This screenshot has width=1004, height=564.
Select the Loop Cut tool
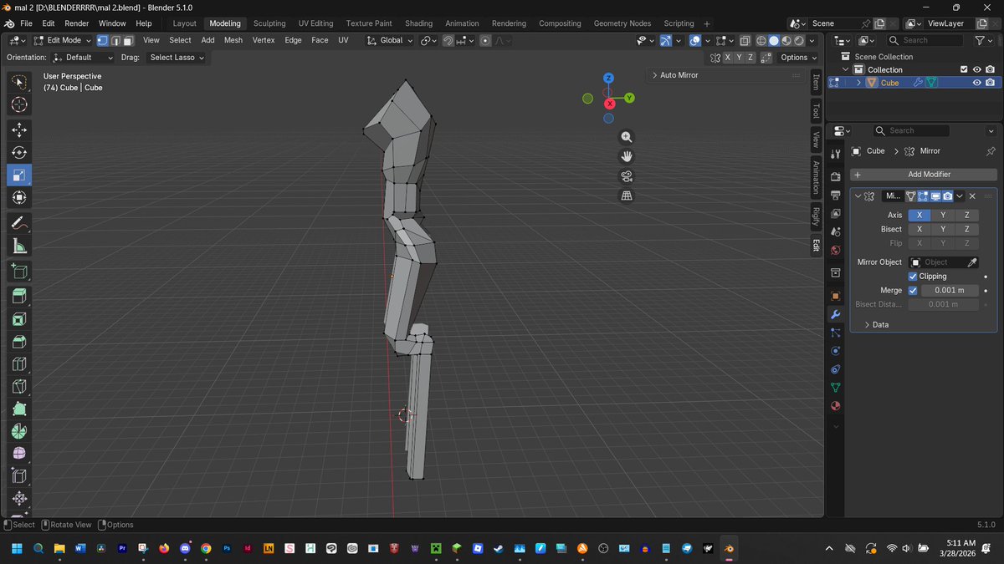[x=19, y=364]
